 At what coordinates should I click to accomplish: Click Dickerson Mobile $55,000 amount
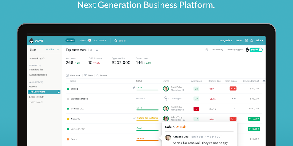[254, 98]
